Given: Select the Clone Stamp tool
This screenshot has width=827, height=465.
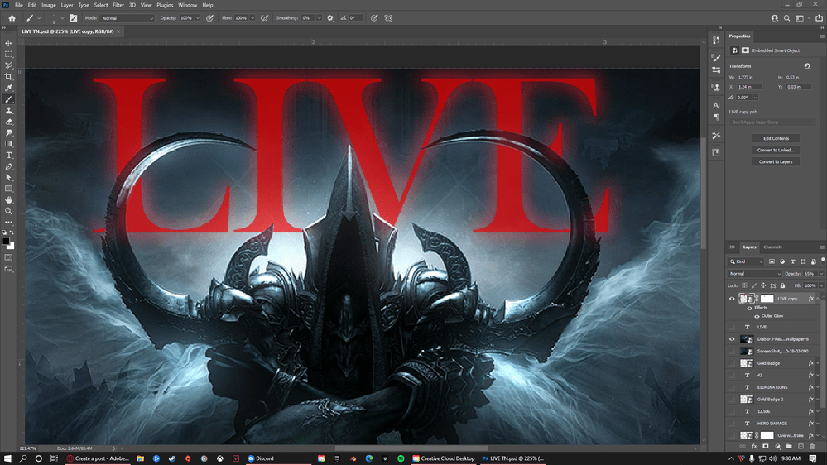Looking at the screenshot, I should (x=9, y=110).
